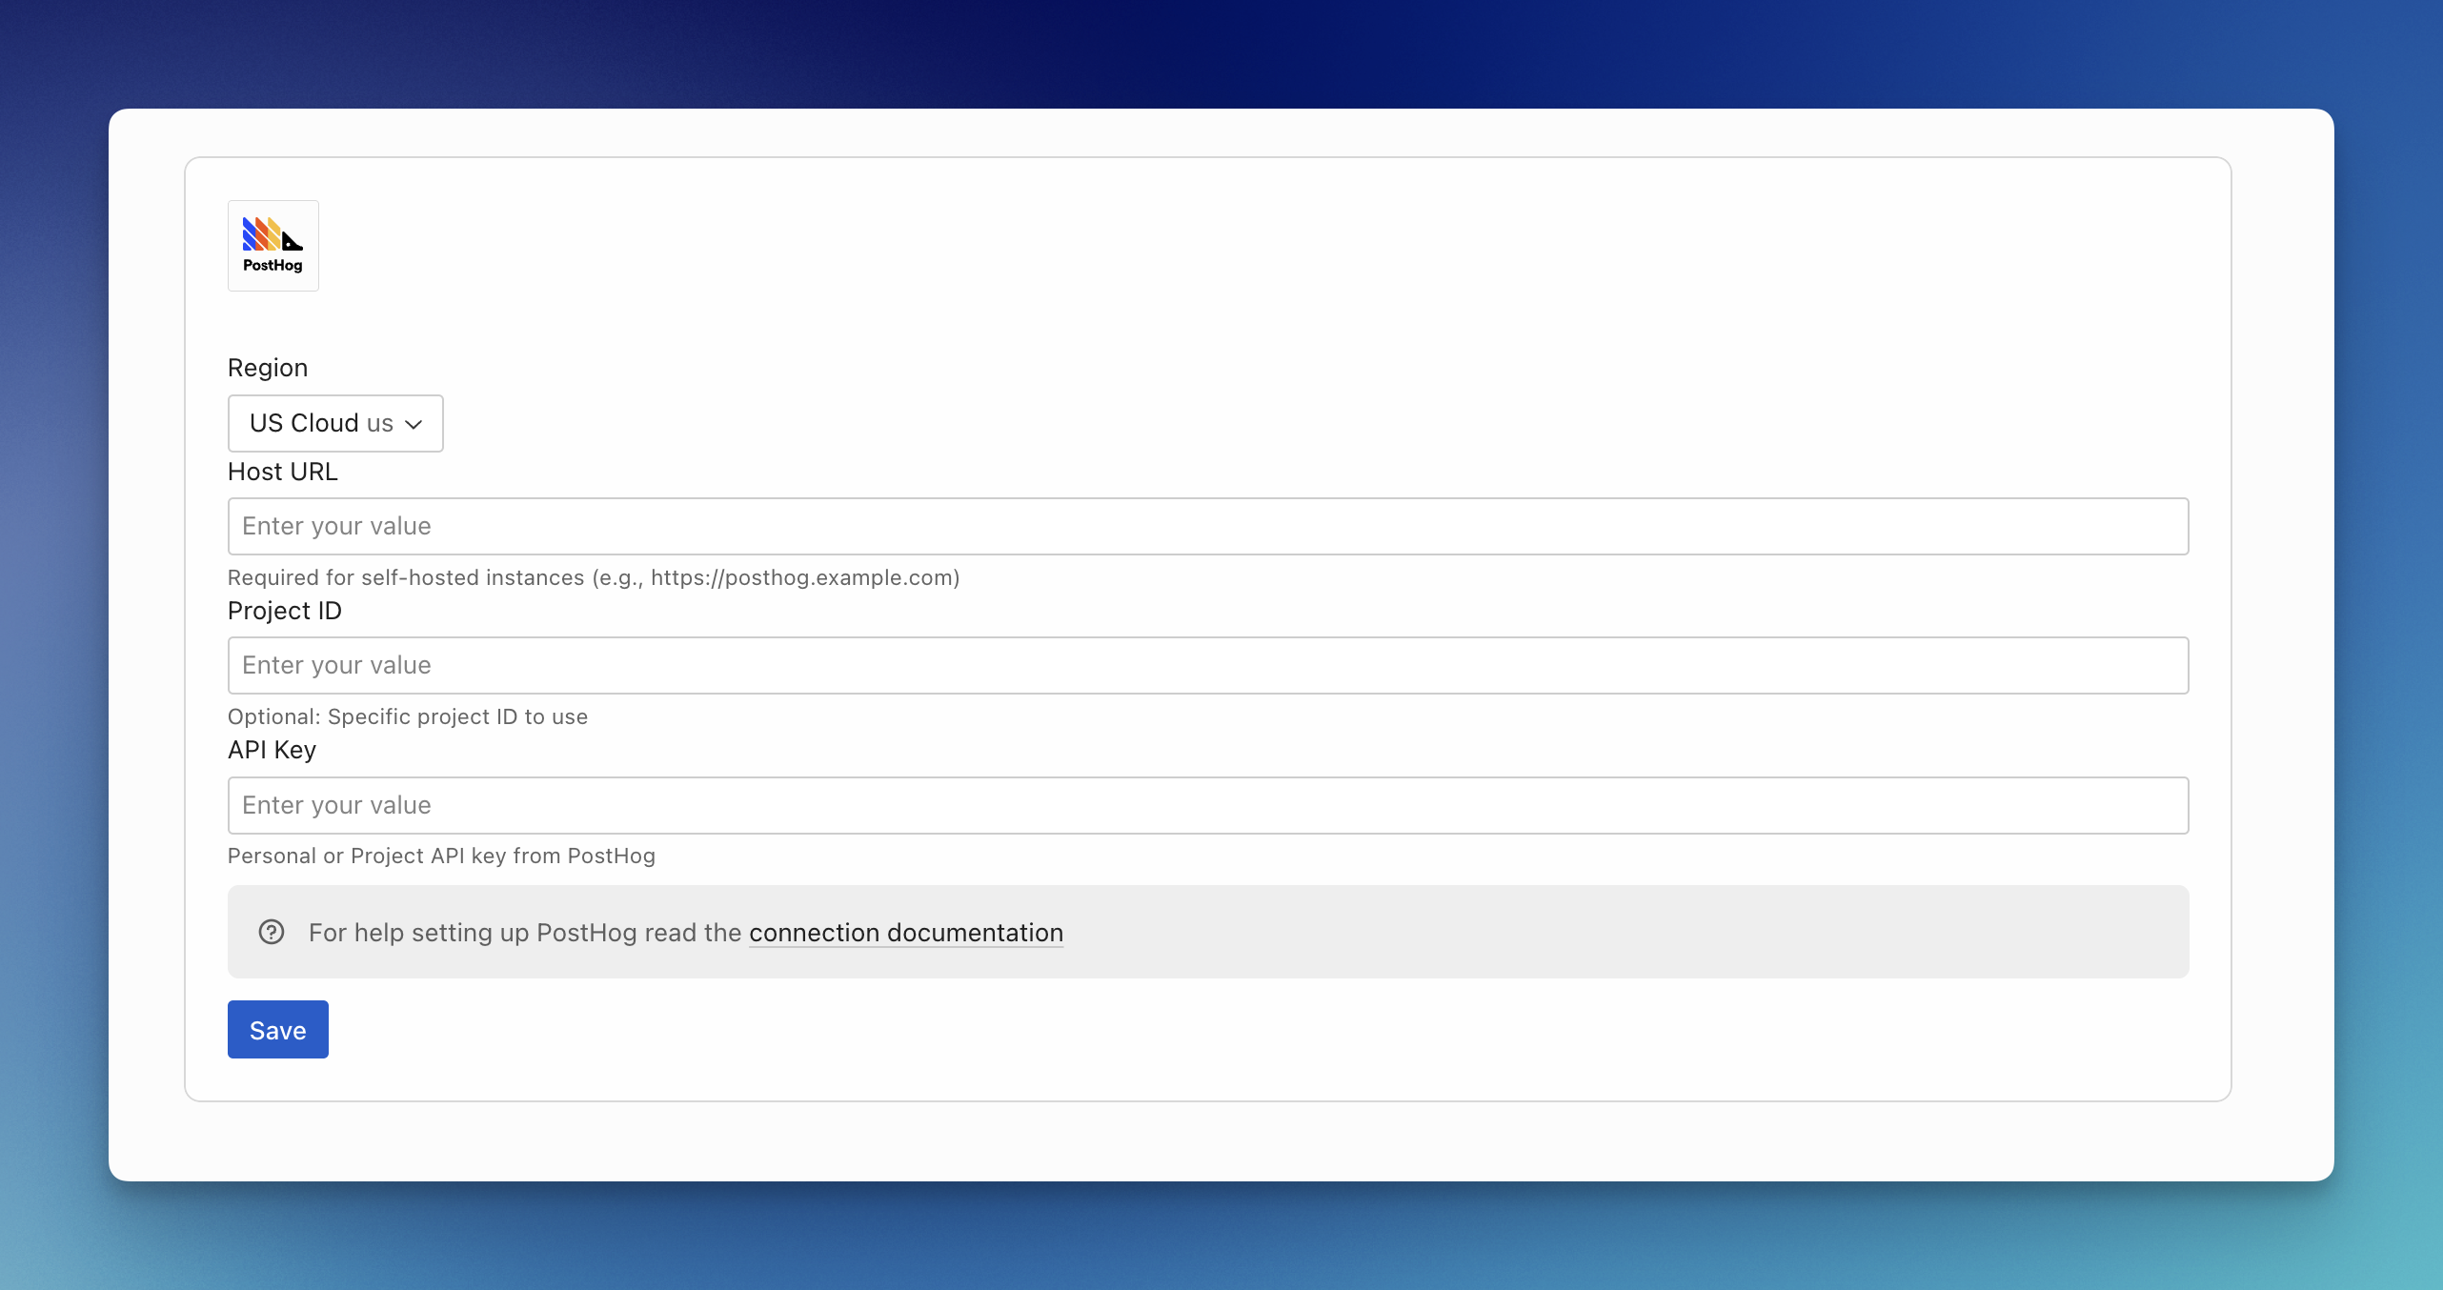Image resolution: width=2443 pixels, height=1290 pixels.
Task: Click the Host URL label text
Action: 283,472
